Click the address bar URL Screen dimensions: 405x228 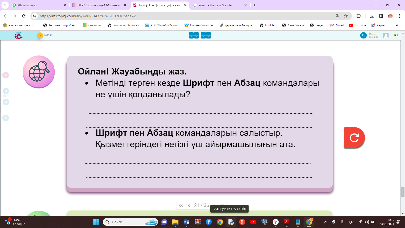point(89,16)
